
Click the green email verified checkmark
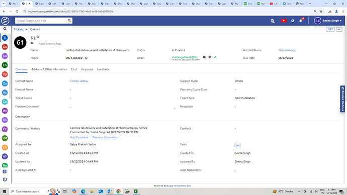(215, 57)
